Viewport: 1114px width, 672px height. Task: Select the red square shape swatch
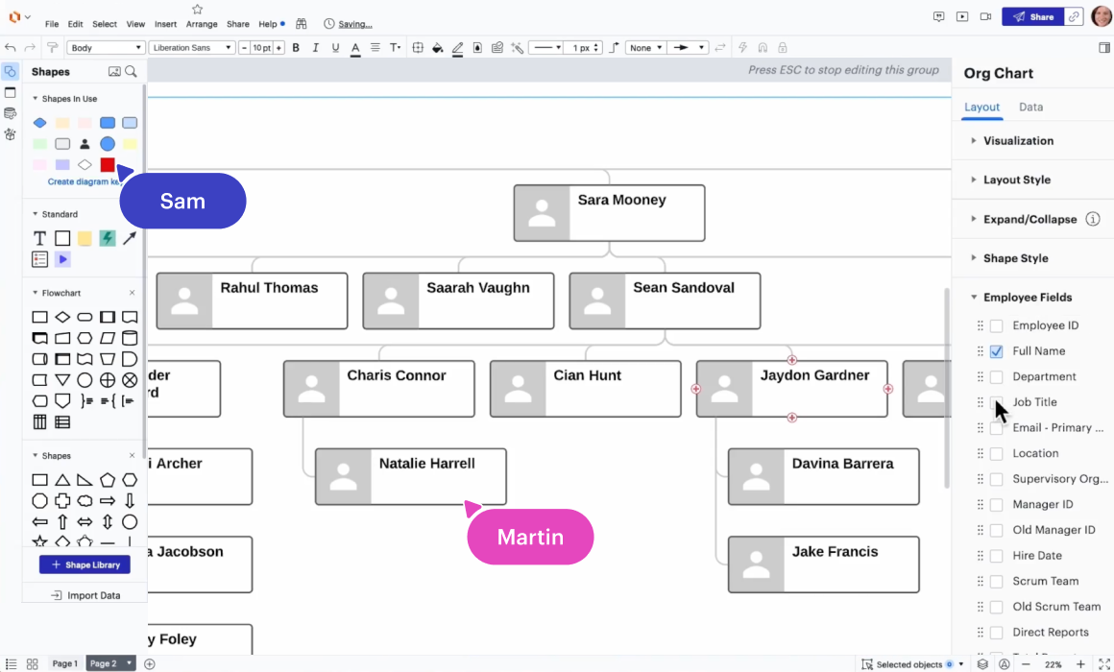[108, 165]
